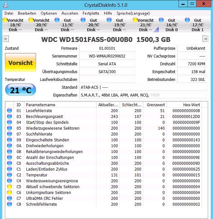Select the Wiederzugewiesene Sektoren parameter name
The width and height of the screenshot is (213, 219).
pos(53,128)
